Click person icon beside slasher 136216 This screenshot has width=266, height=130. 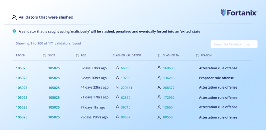click(159, 78)
